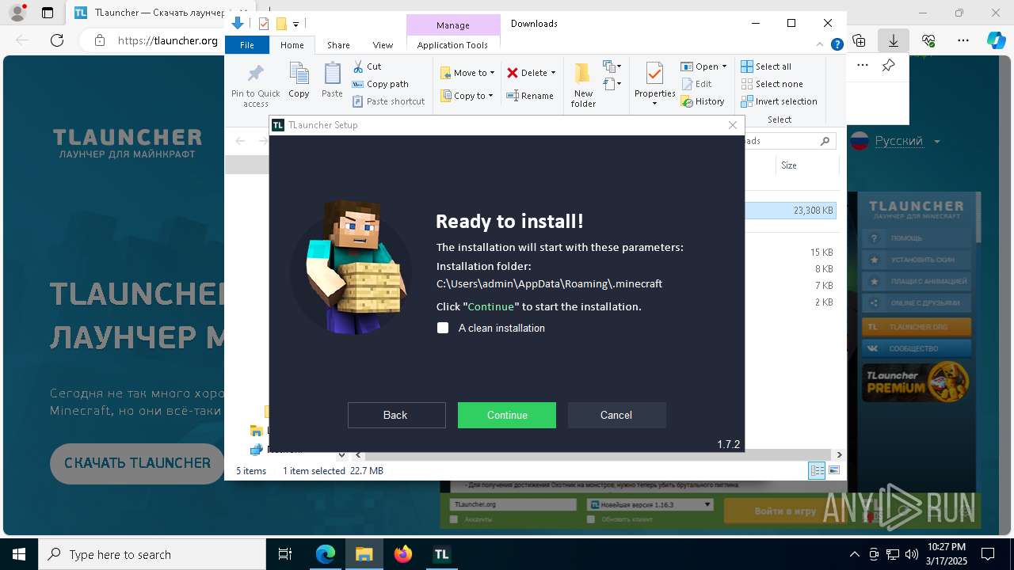Open Edge Settings and more menu
Viewport: 1014px width, 570px height.
(963, 40)
